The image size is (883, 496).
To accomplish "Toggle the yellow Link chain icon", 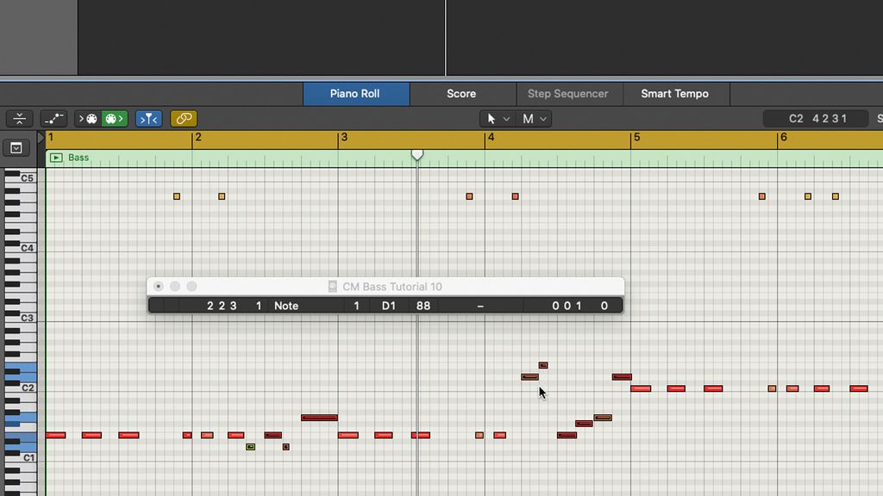I will 183,118.
